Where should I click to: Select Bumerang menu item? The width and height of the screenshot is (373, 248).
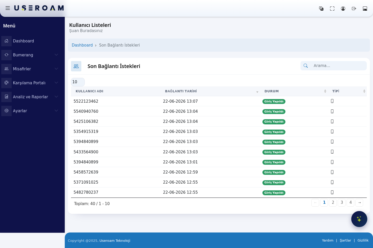tap(23, 55)
